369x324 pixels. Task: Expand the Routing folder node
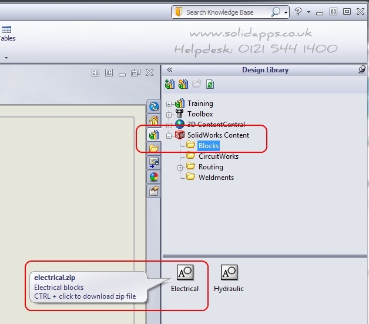180,168
